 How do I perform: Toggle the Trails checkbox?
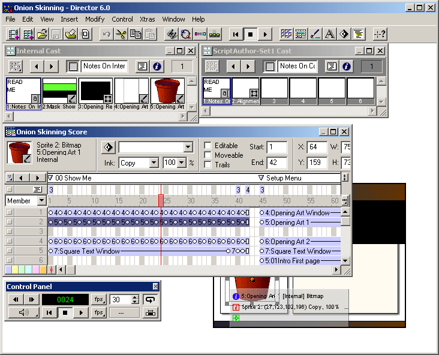click(x=208, y=164)
